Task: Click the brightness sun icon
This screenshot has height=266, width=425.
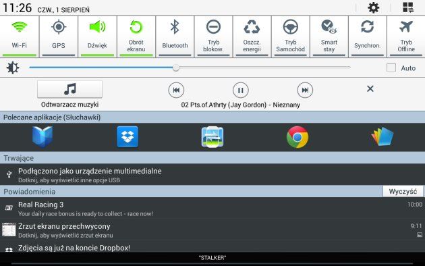Action: point(13,68)
